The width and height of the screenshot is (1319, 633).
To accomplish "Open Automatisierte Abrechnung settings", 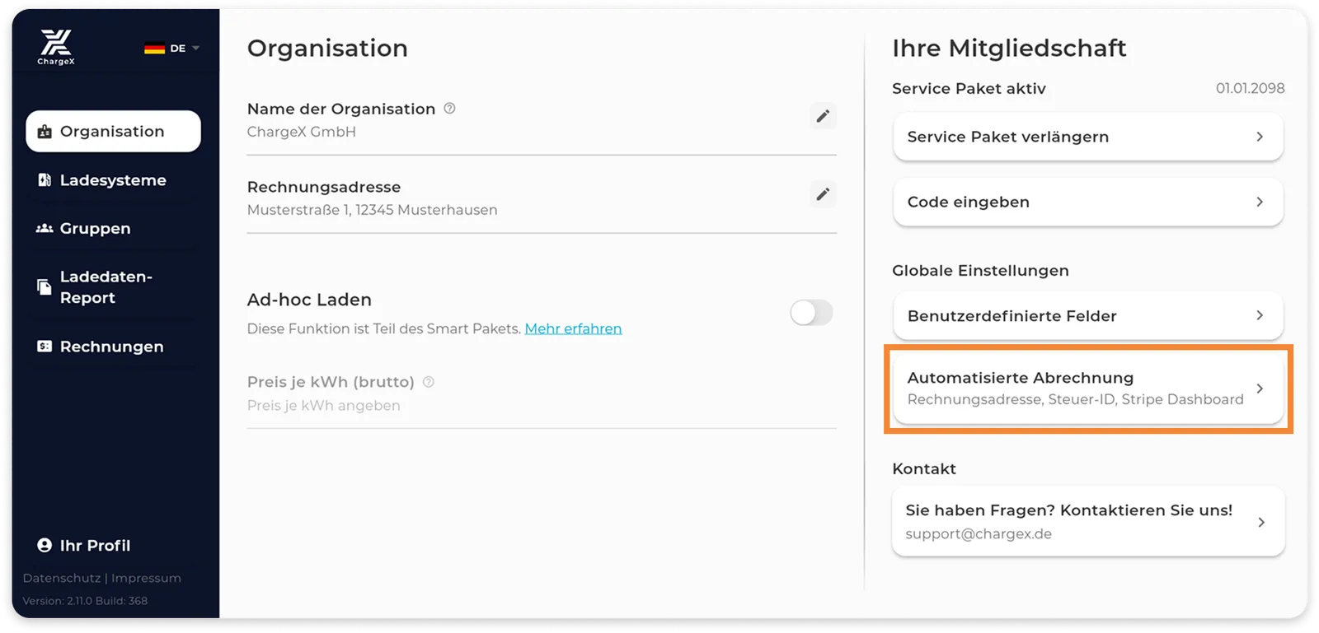I will (x=1088, y=389).
